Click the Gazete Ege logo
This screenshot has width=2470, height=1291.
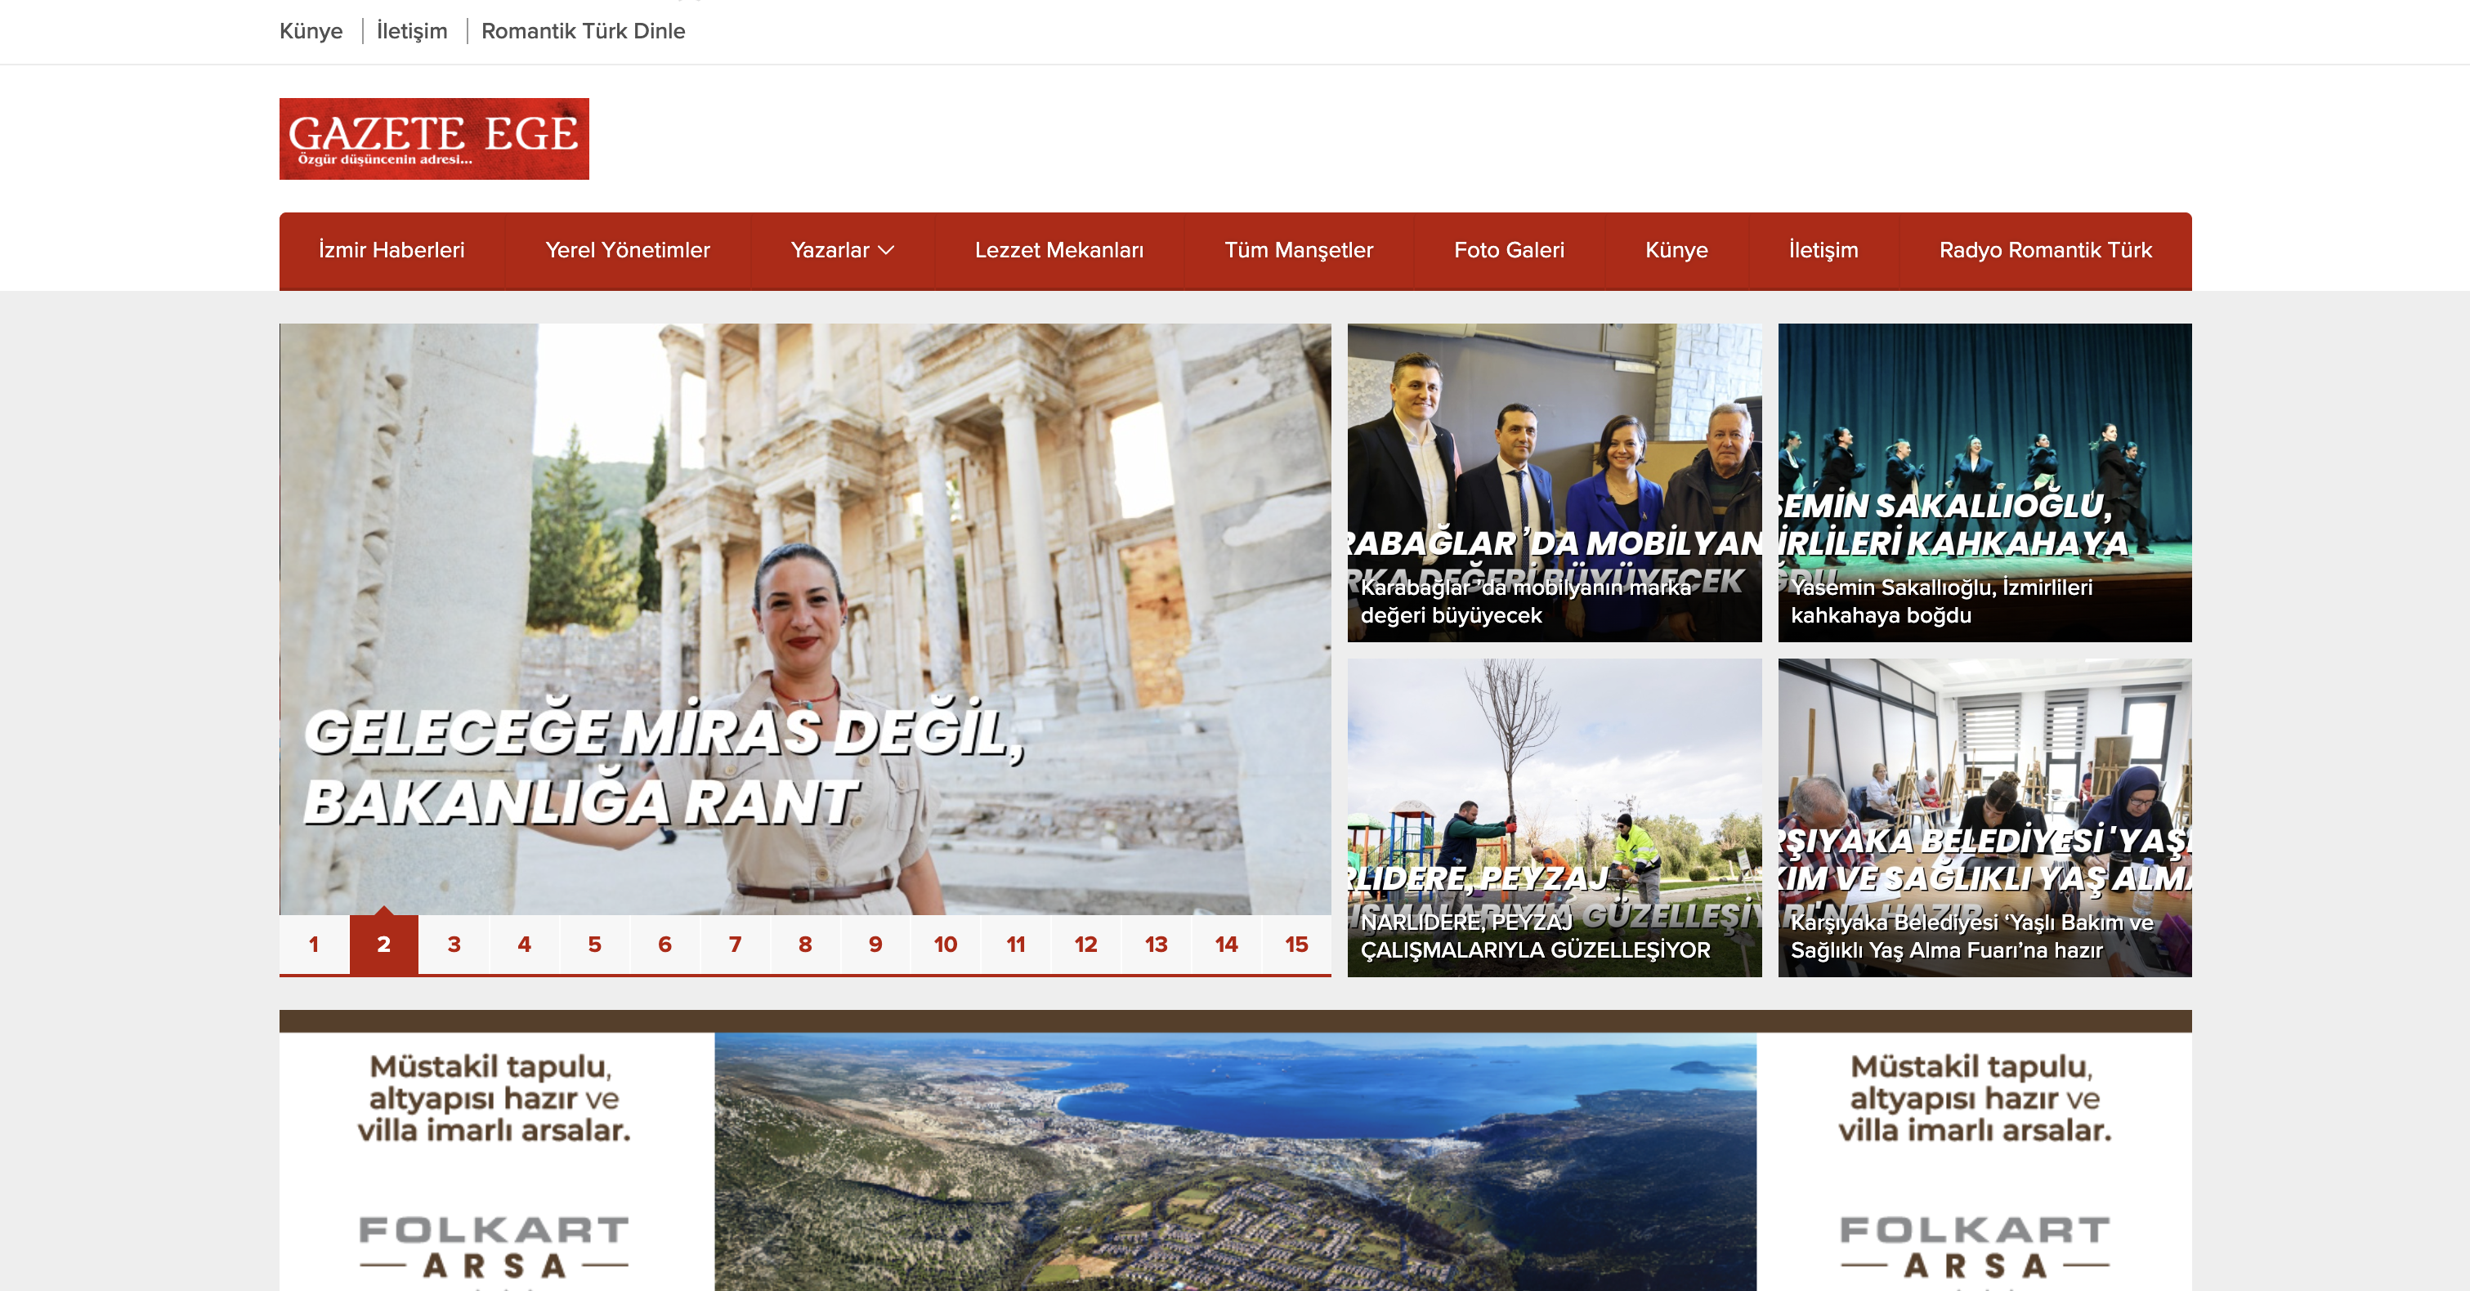pyautogui.click(x=433, y=139)
